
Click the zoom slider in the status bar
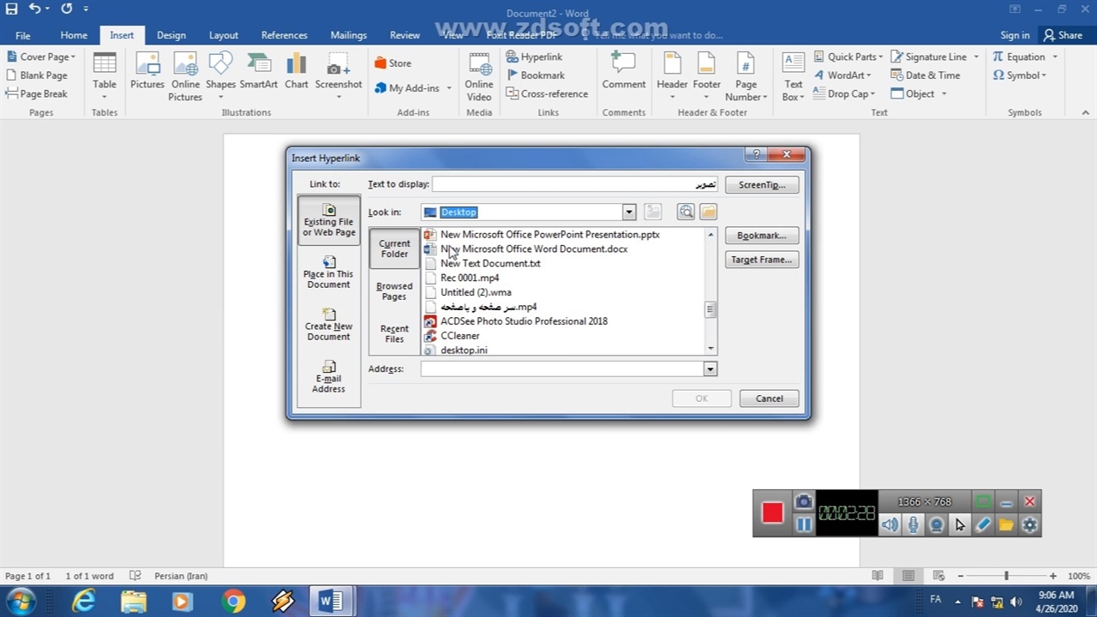(x=1006, y=576)
